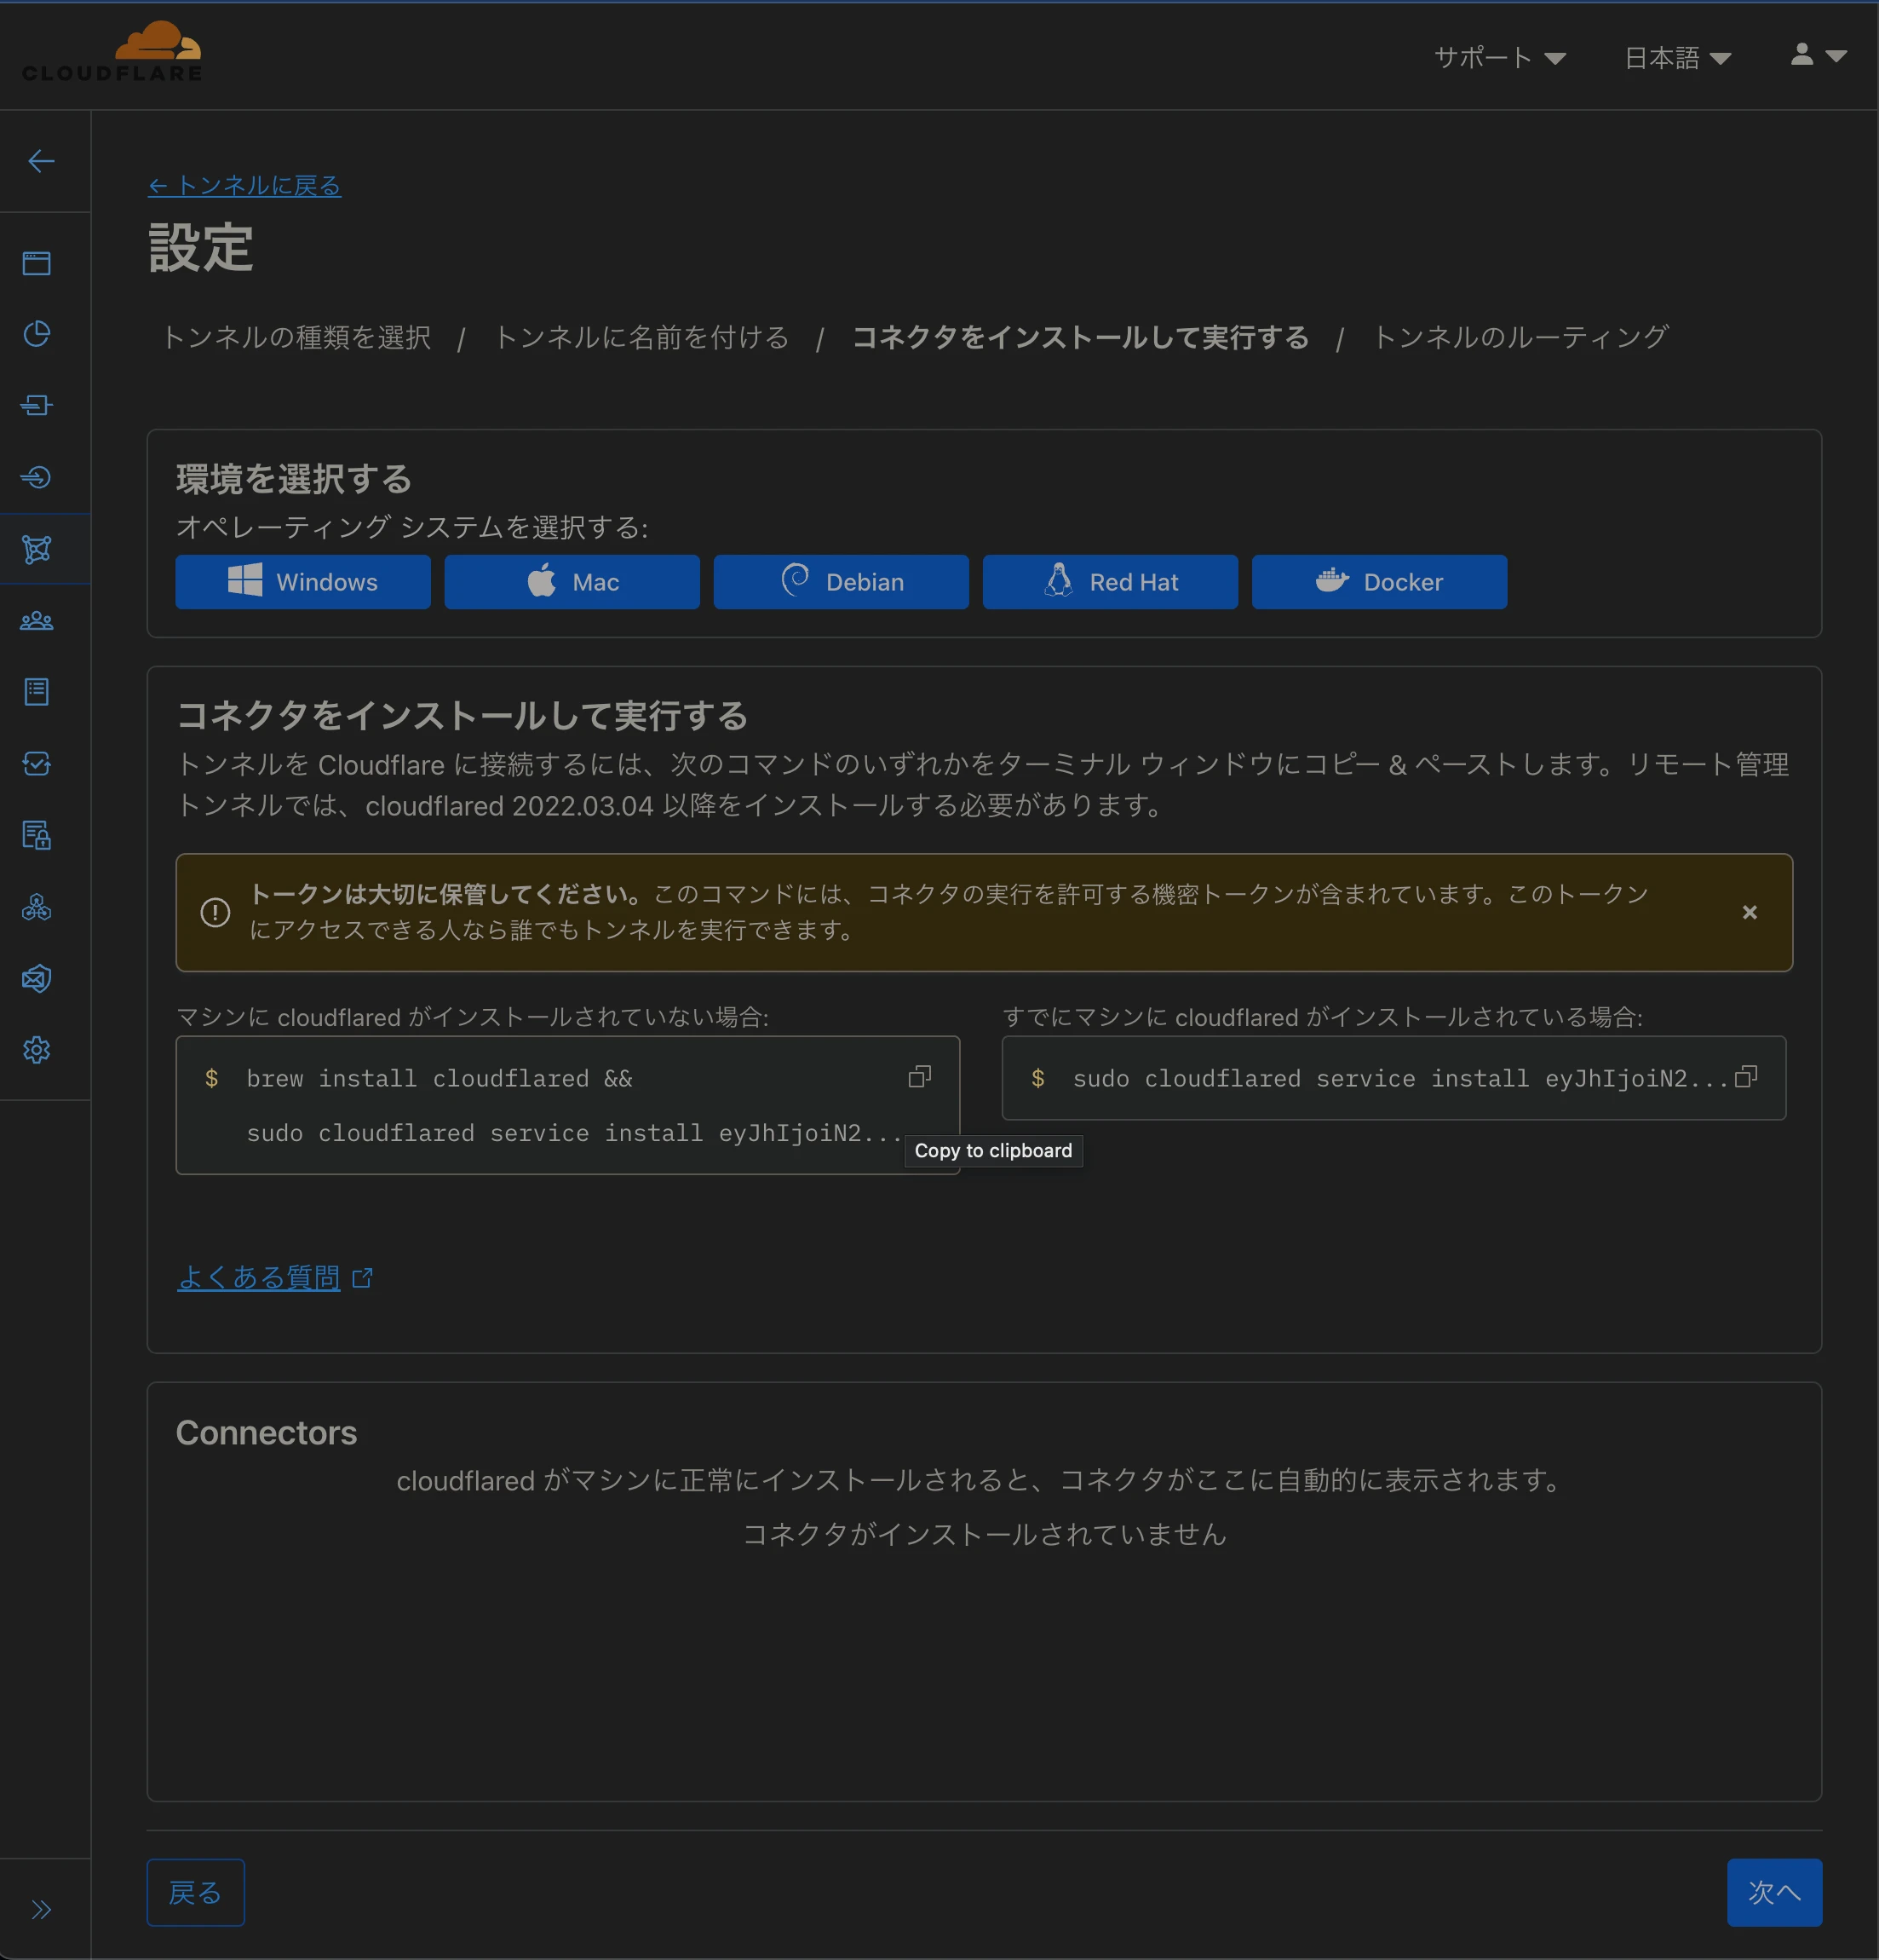
Task: Copy the brew install command to clipboard
Action: 920,1077
